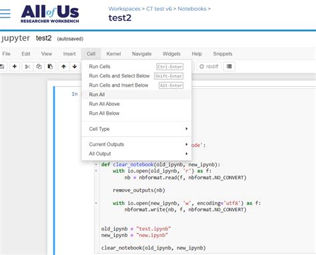316x255 pixels.
Task: Move selected cell up arrow
Action: tap(64, 66)
